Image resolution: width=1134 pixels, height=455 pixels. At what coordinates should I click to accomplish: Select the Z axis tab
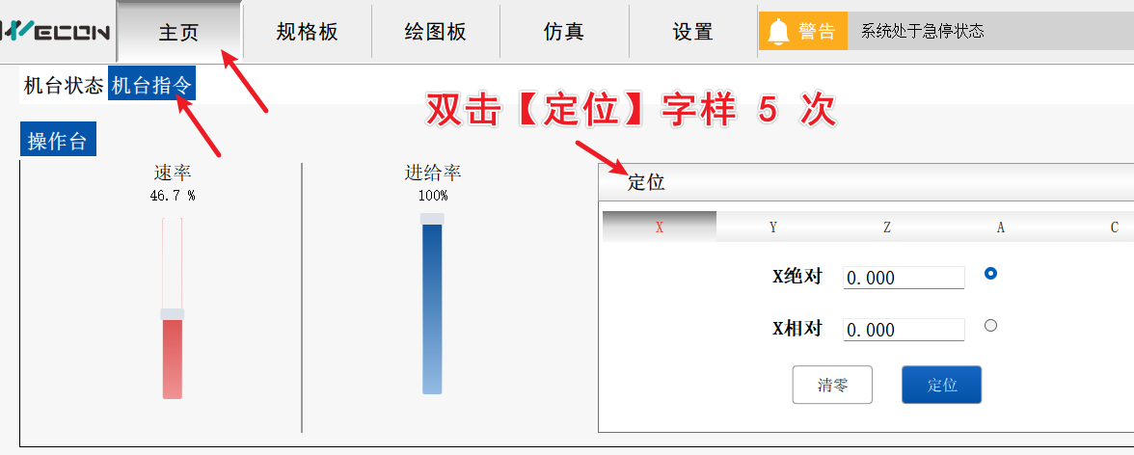point(886,227)
